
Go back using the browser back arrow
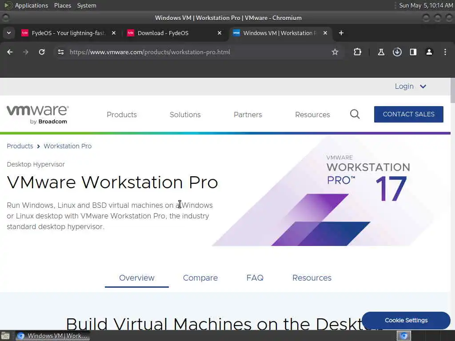pyautogui.click(x=10, y=52)
